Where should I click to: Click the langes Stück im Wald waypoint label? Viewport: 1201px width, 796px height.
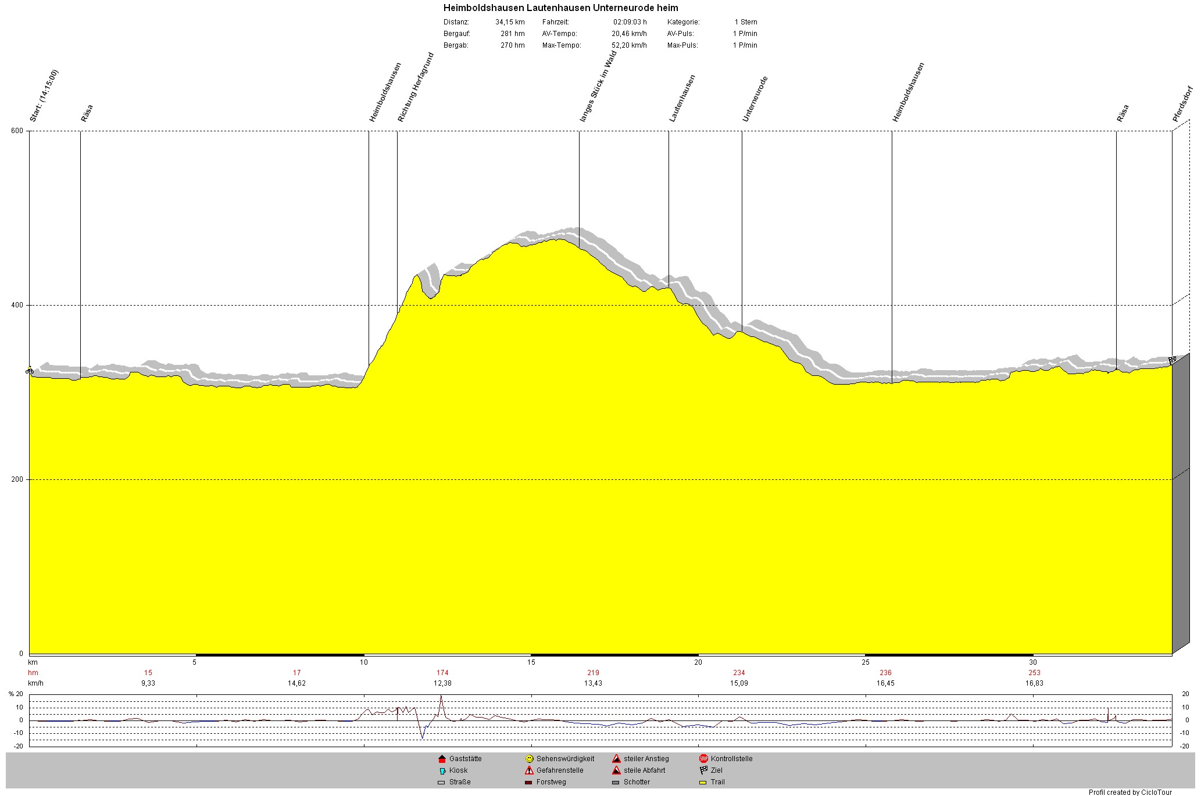point(598,86)
